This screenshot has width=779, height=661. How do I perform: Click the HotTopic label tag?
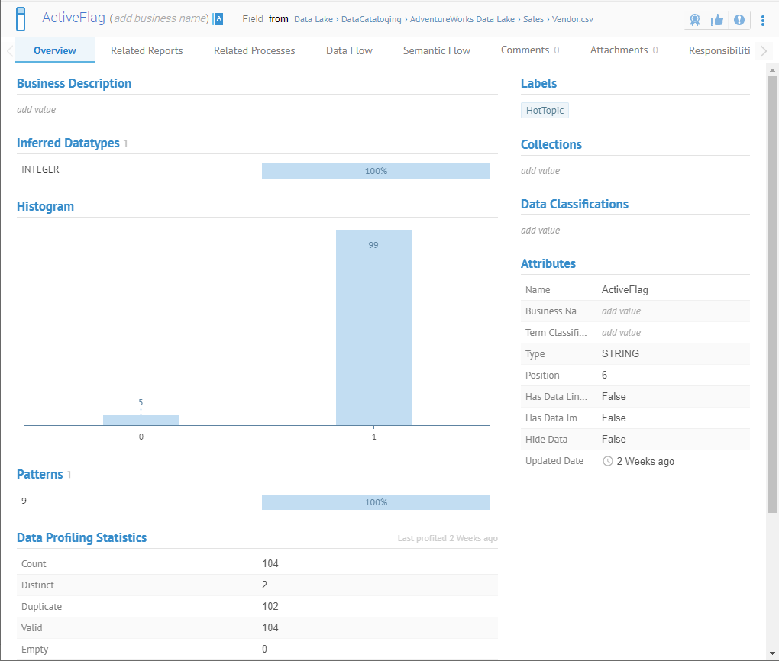click(x=545, y=111)
